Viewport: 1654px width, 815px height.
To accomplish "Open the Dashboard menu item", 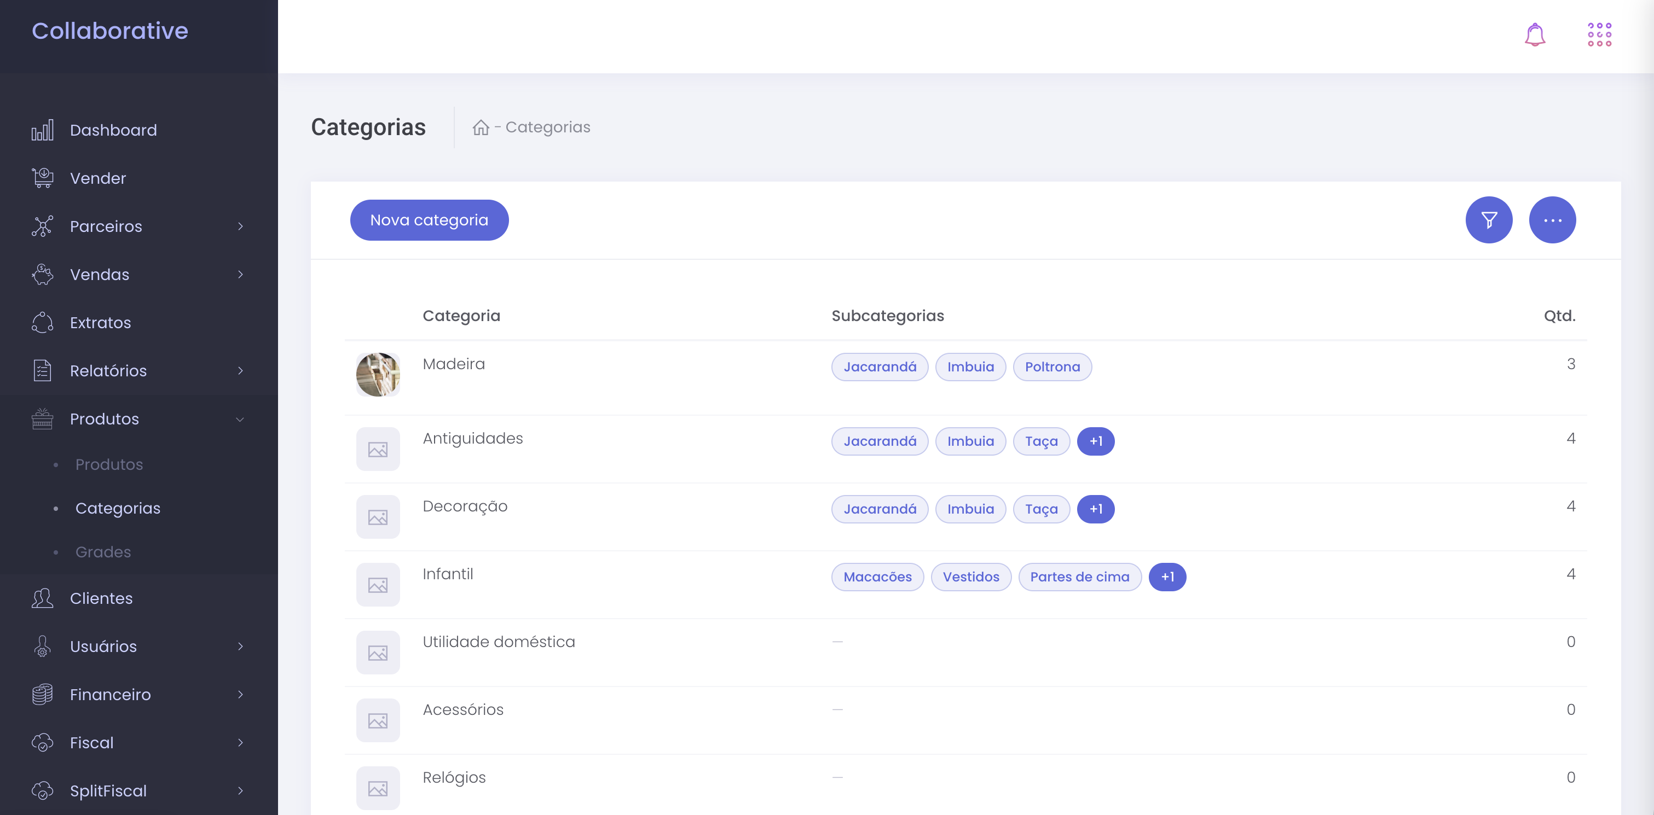I will tap(114, 130).
